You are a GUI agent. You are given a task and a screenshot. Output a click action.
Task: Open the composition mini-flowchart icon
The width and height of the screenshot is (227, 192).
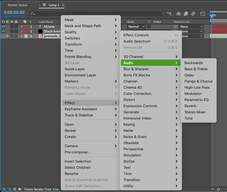click(169, 14)
